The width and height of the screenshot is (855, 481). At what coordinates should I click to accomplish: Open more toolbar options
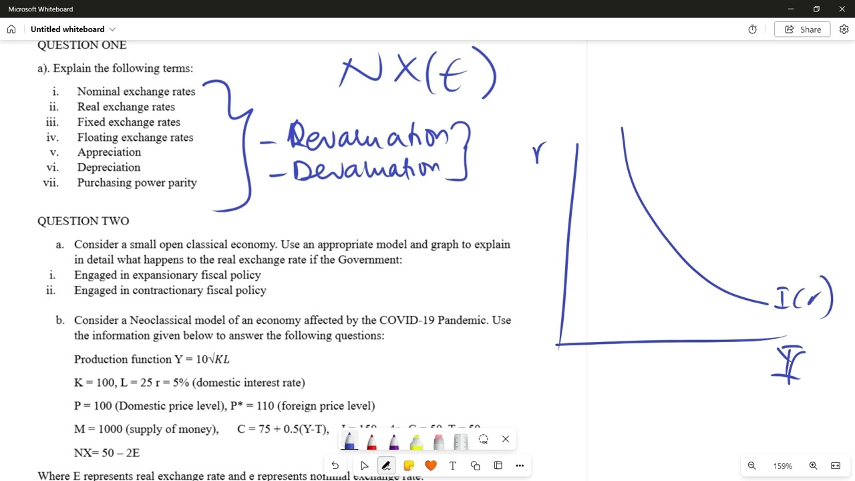tap(520, 466)
